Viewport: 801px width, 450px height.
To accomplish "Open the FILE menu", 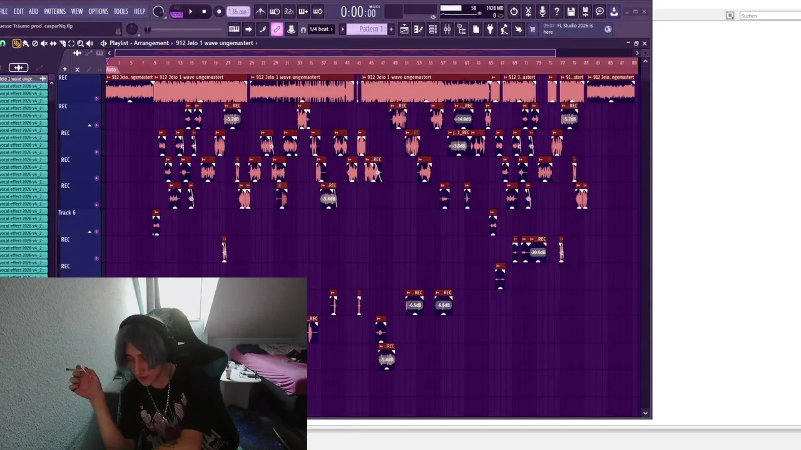I will 4,11.
